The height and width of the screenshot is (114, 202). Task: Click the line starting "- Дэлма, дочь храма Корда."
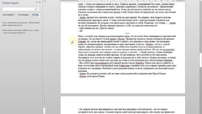pyautogui.click(x=92, y=76)
